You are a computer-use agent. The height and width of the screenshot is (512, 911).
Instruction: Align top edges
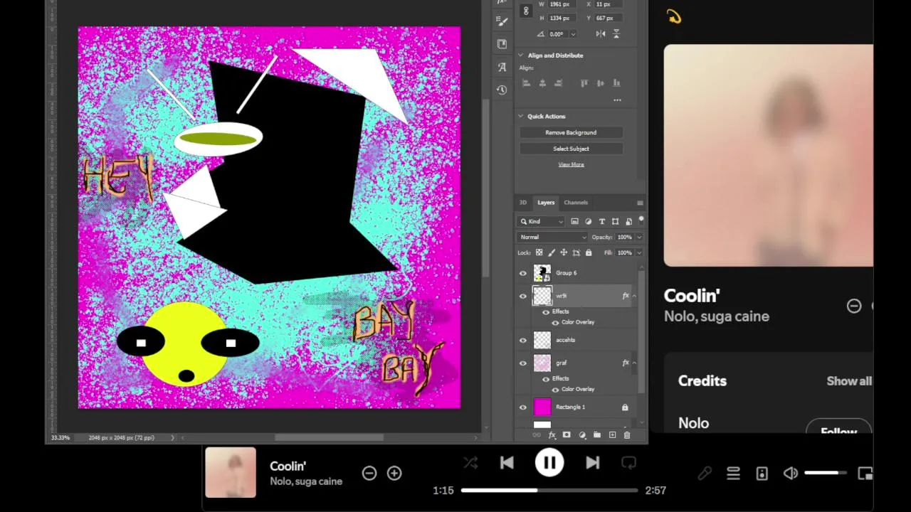pos(584,83)
